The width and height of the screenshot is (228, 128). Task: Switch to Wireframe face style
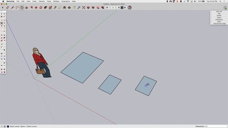(x=113, y=7)
